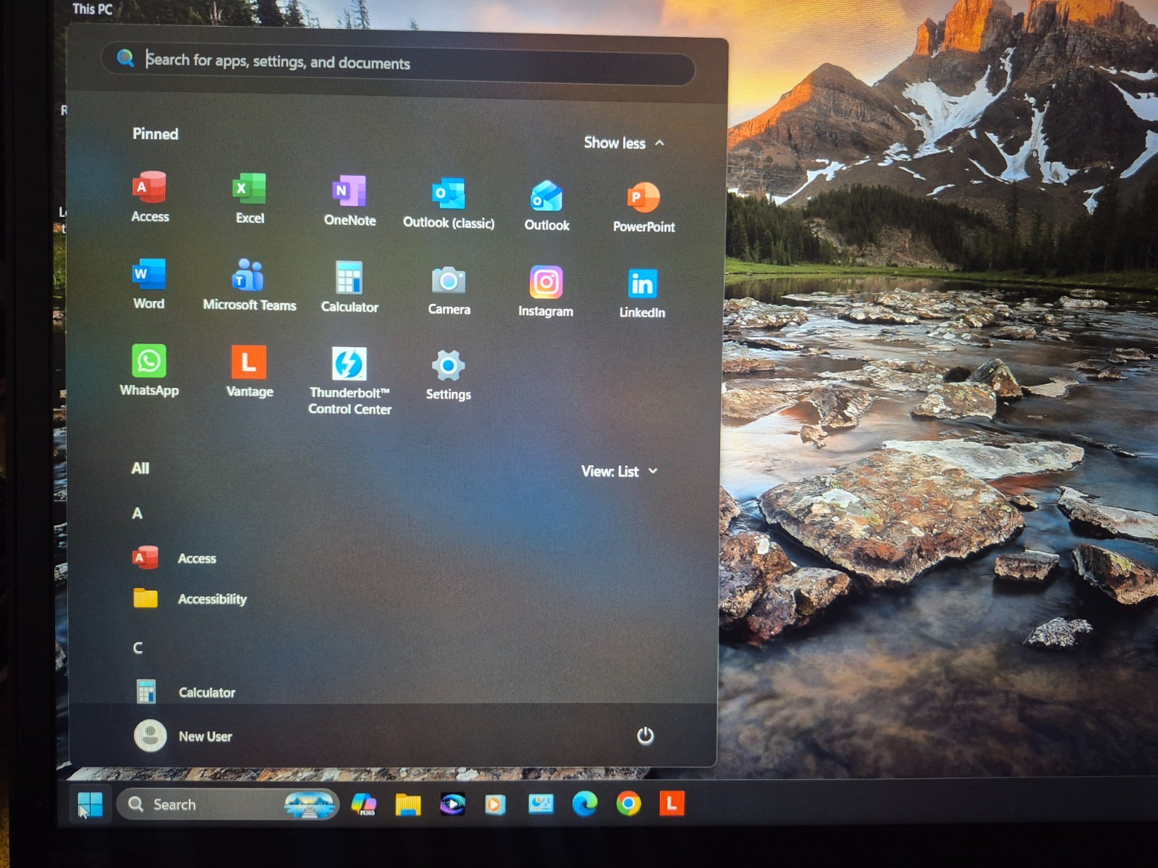Open Settings from pinned apps
This screenshot has width=1158, height=868.
click(448, 374)
